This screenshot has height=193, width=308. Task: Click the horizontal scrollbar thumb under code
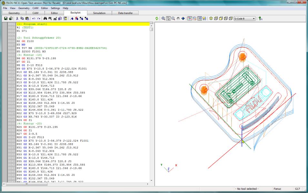pyautogui.click(x=26, y=184)
